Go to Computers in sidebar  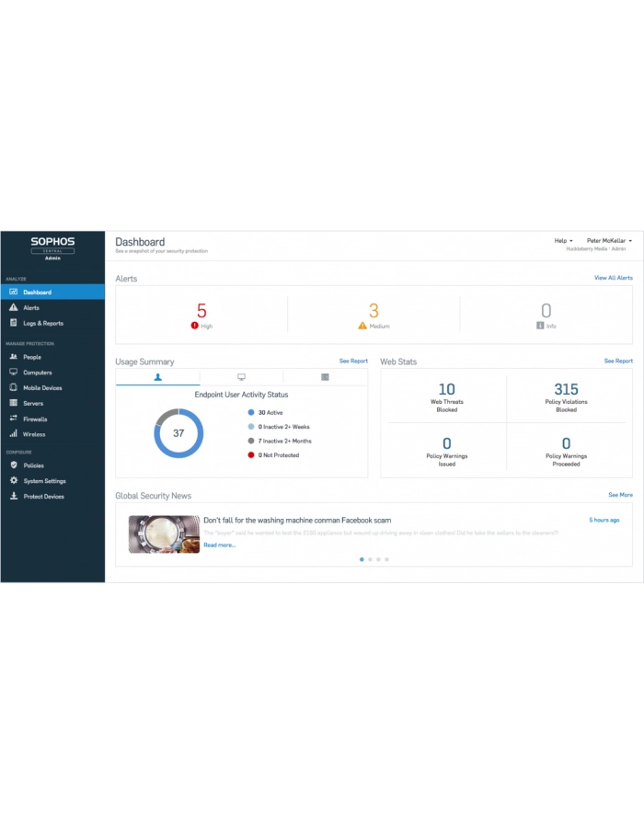(52, 373)
